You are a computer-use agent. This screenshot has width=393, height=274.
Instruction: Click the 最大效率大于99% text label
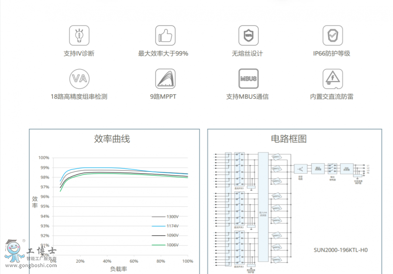(163, 54)
